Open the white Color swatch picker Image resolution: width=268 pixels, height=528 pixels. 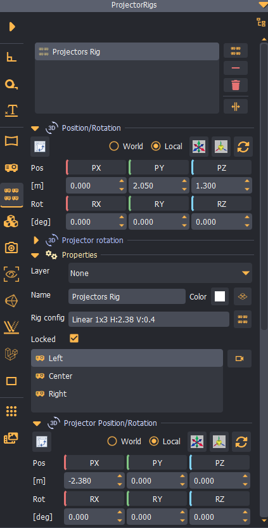click(x=220, y=296)
